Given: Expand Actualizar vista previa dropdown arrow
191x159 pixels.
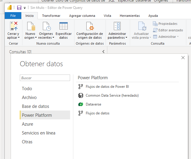Looking at the screenshot, I should coord(150,38).
